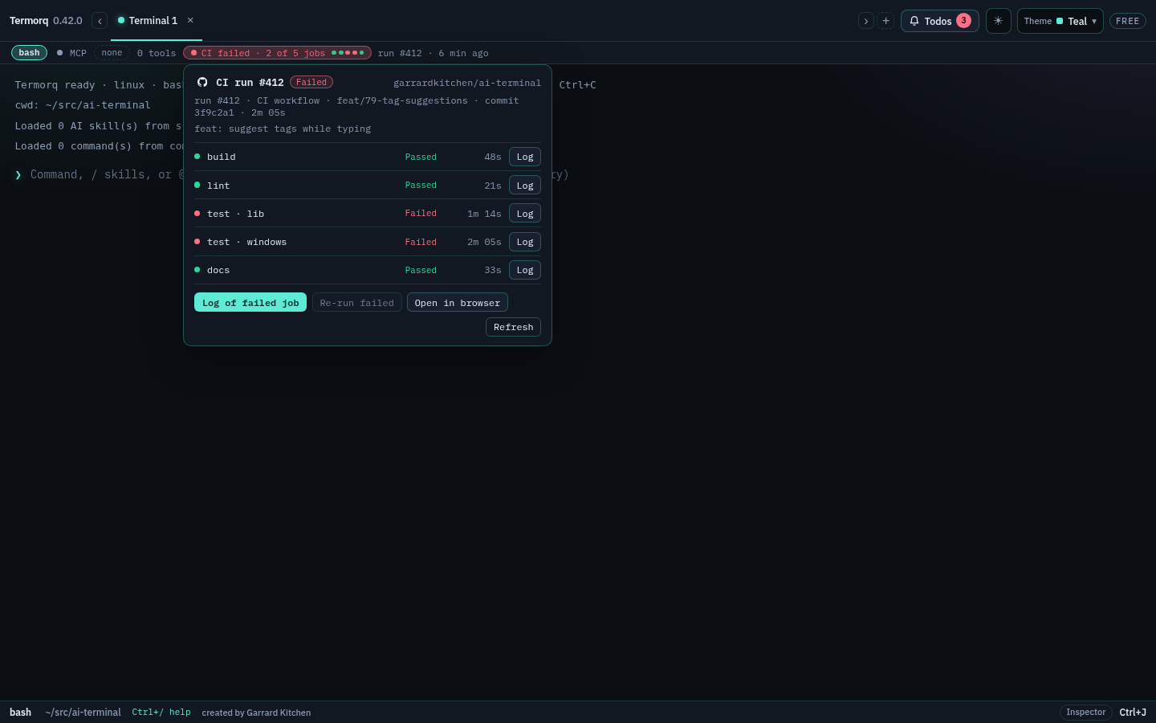
Task: Click Open in browser button
Action: coord(458,303)
